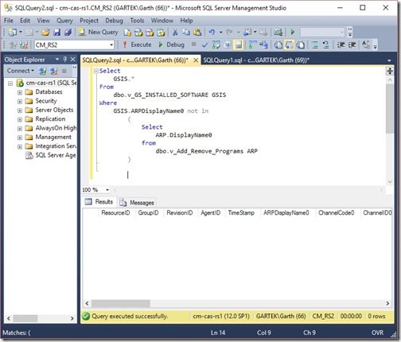Open the Project menu
The image size is (401, 342).
[x=89, y=21]
